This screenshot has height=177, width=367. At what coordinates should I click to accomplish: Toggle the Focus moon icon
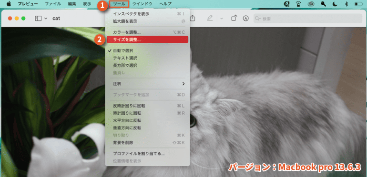[x=335, y=4]
